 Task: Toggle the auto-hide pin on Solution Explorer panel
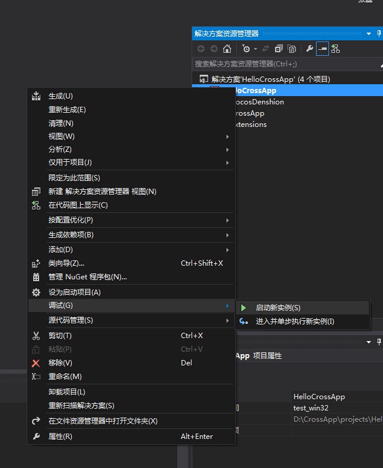click(x=379, y=34)
